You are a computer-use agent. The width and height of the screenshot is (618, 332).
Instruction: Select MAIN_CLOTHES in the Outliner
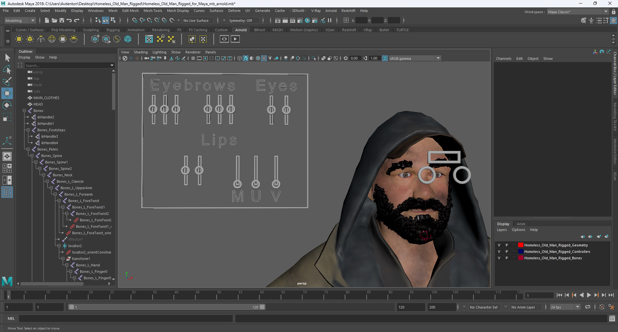[x=46, y=98]
